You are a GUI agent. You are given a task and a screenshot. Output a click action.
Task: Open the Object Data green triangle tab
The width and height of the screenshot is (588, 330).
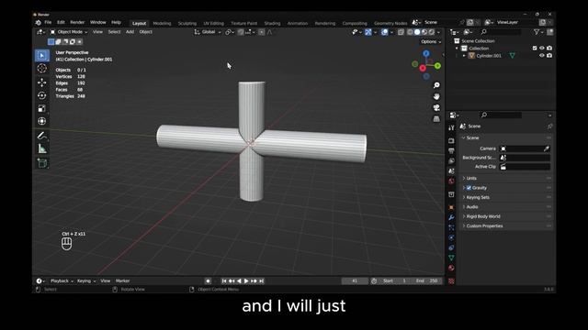(x=451, y=258)
